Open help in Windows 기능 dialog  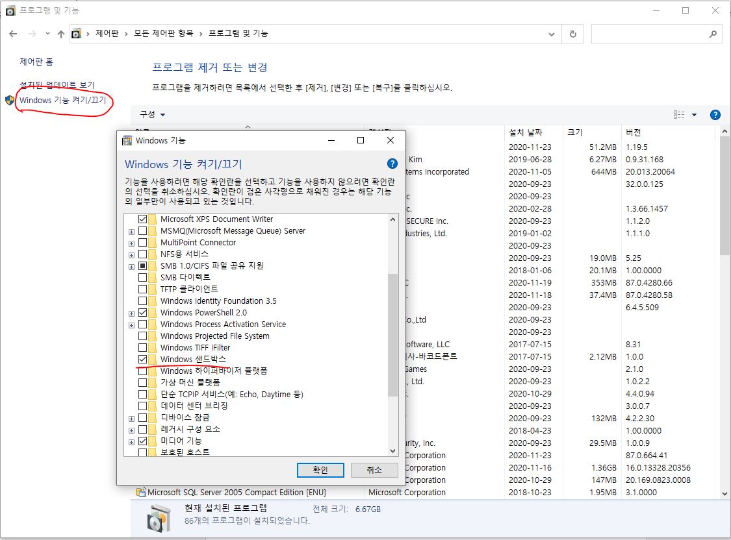tap(392, 164)
